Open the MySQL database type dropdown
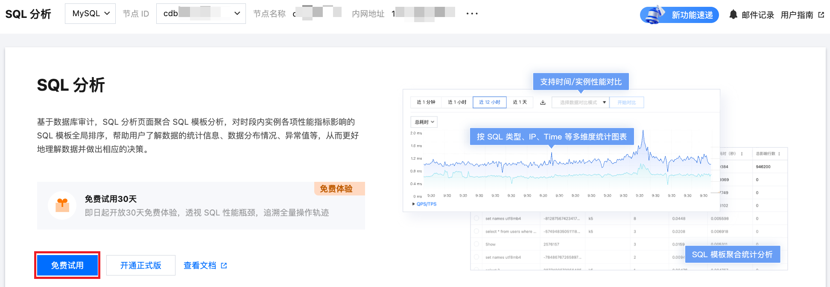 tap(90, 14)
